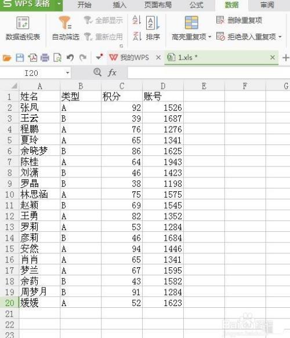Select the cell containing 周梦月
The image size is (290, 338).
click(x=39, y=292)
